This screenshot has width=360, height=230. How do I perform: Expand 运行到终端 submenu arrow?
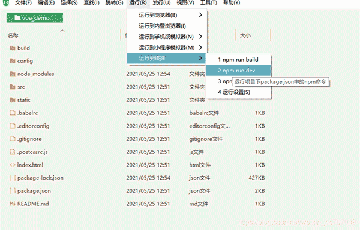pos(200,58)
